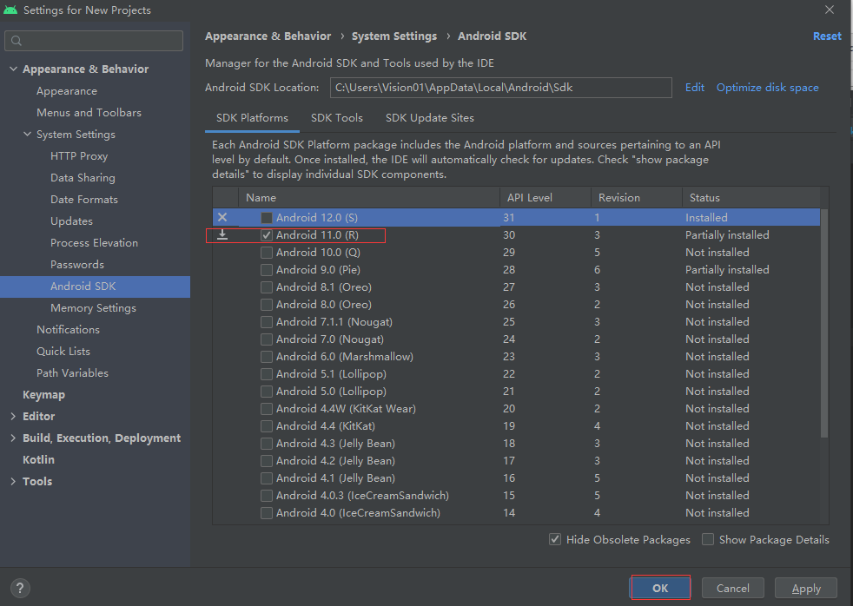The height and width of the screenshot is (606, 853).
Task: Toggle Hide Obsolete Packages checkbox
Action: coord(555,540)
